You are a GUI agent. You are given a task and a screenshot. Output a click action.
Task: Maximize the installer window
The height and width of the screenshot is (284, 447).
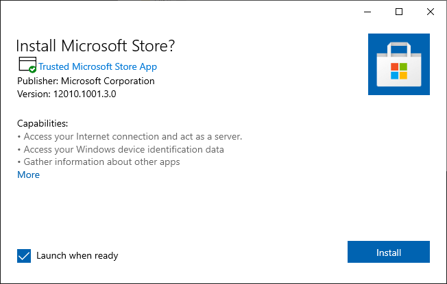click(x=399, y=12)
